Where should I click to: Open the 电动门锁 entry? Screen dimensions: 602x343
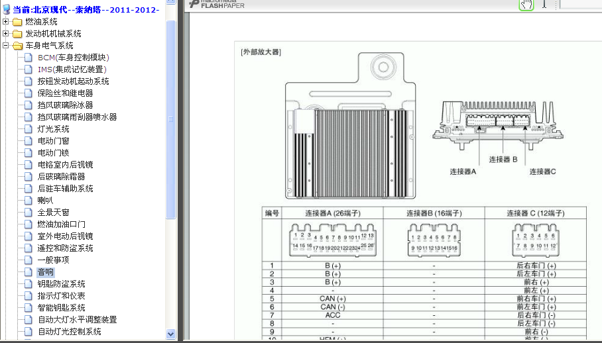[x=53, y=152]
